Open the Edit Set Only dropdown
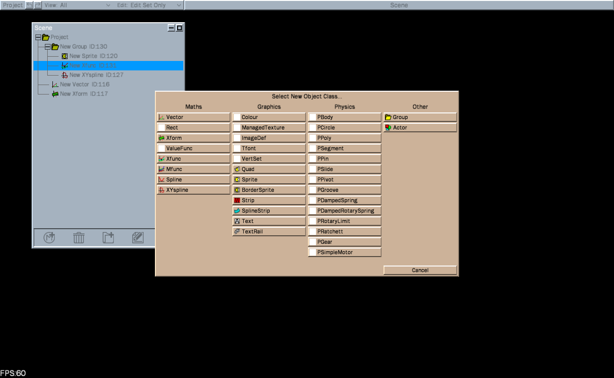The width and height of the screenshot is (614, 378). pyautogui.click(x=149, y=5)
